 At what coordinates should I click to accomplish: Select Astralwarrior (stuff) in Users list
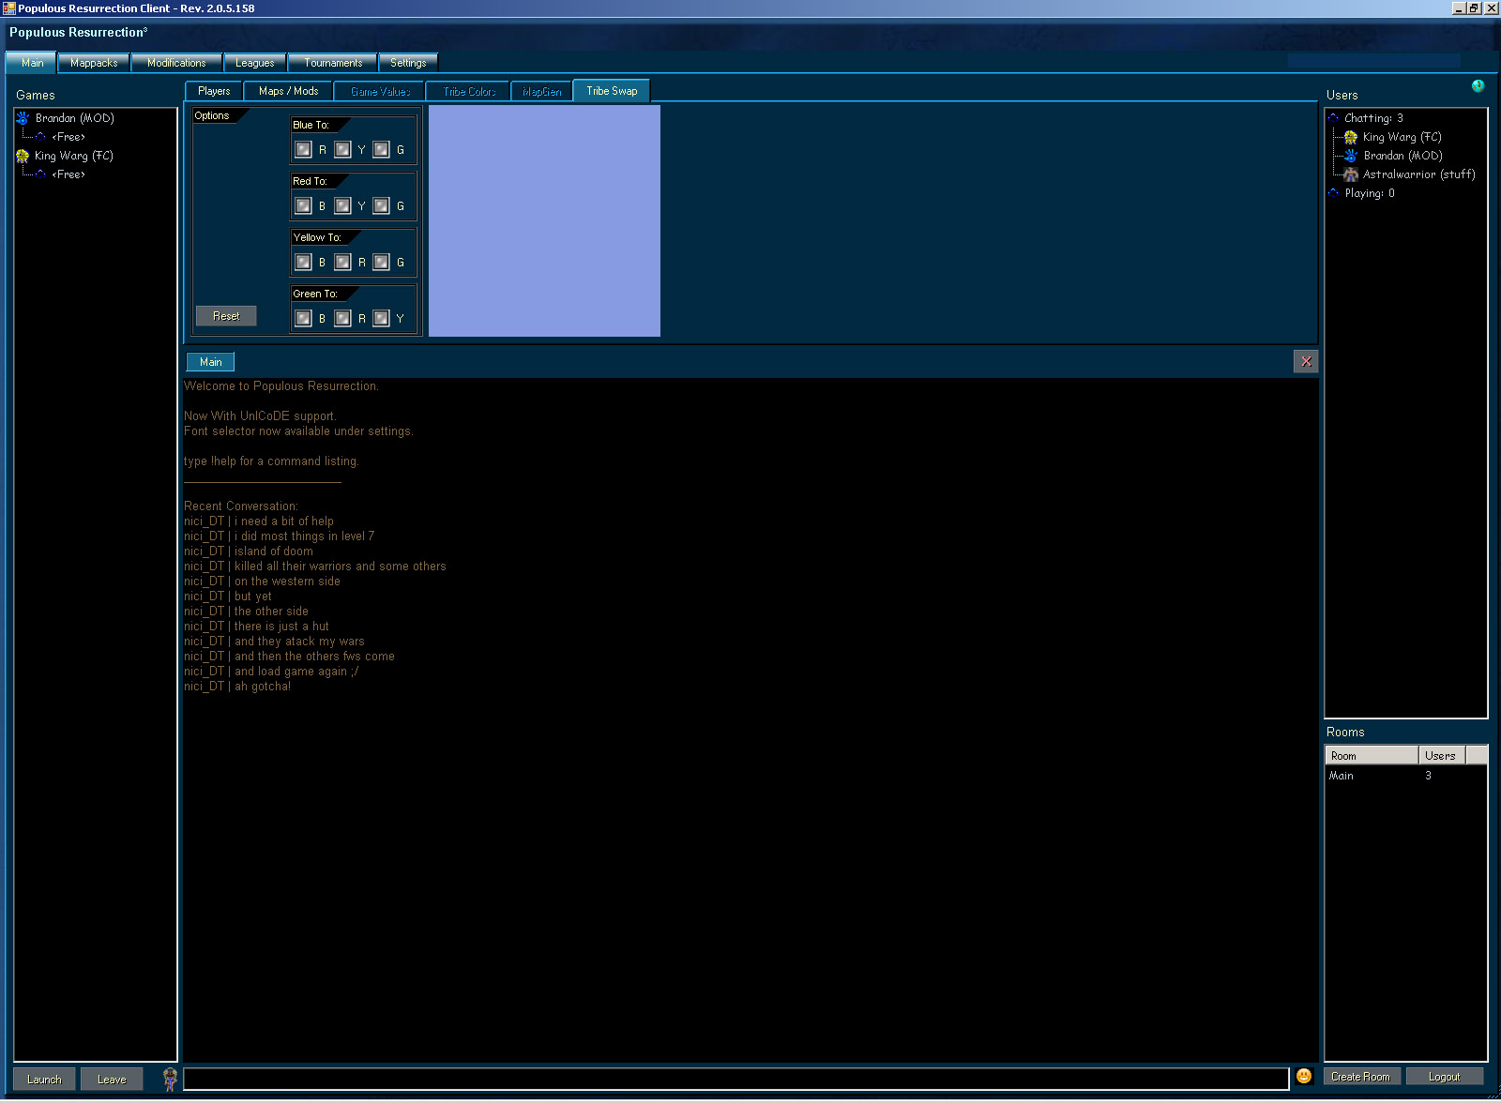1418,174
